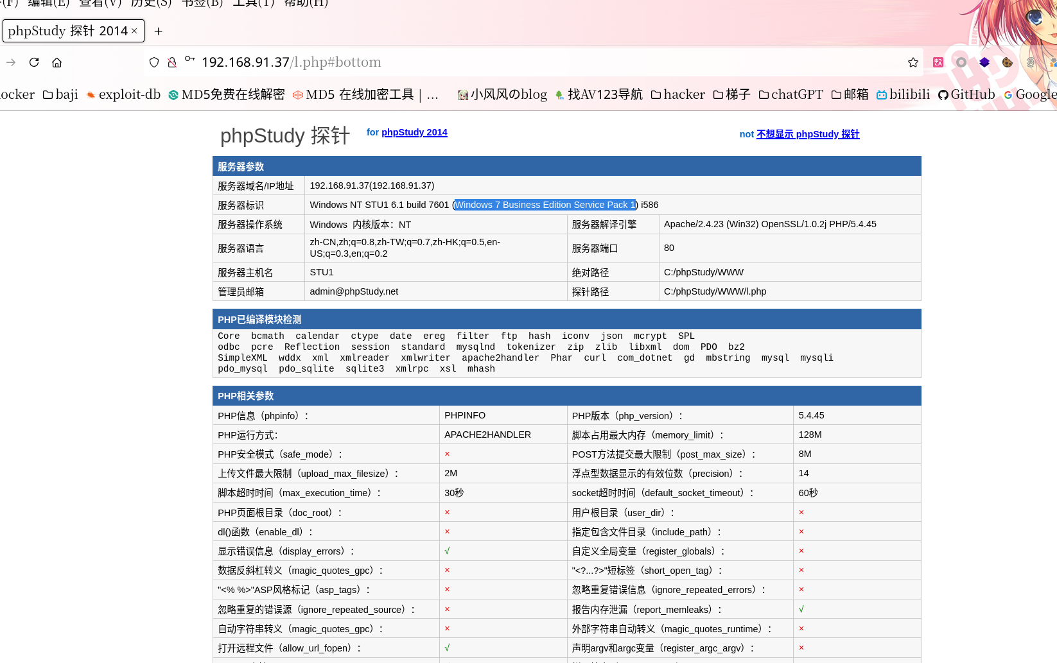Expand the 邮箱 bookmark folder
The height and width of the screenshot is (663, 1057).
coord(850,94)
